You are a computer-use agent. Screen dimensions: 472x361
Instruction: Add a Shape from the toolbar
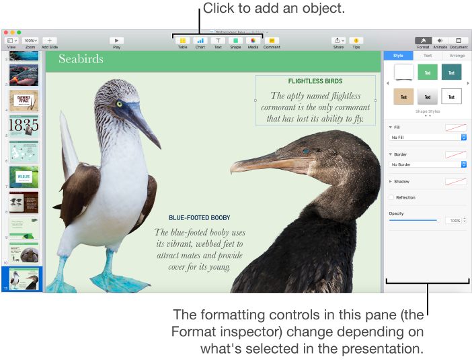point(235,40)
